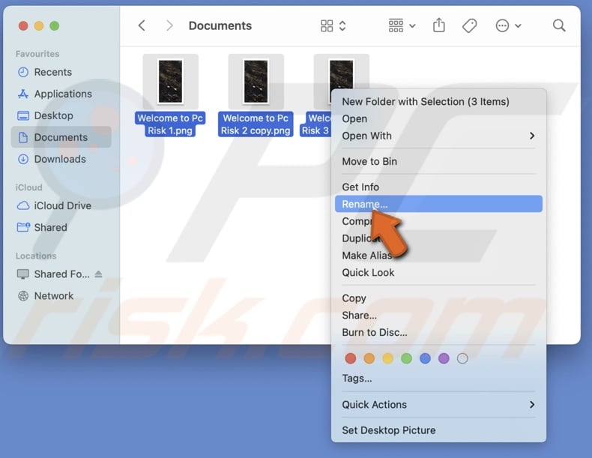Image resolution: width=592 pixels, height=458 pixels.
Task: Click the forward navigation chevron
Action: [169, 25]
